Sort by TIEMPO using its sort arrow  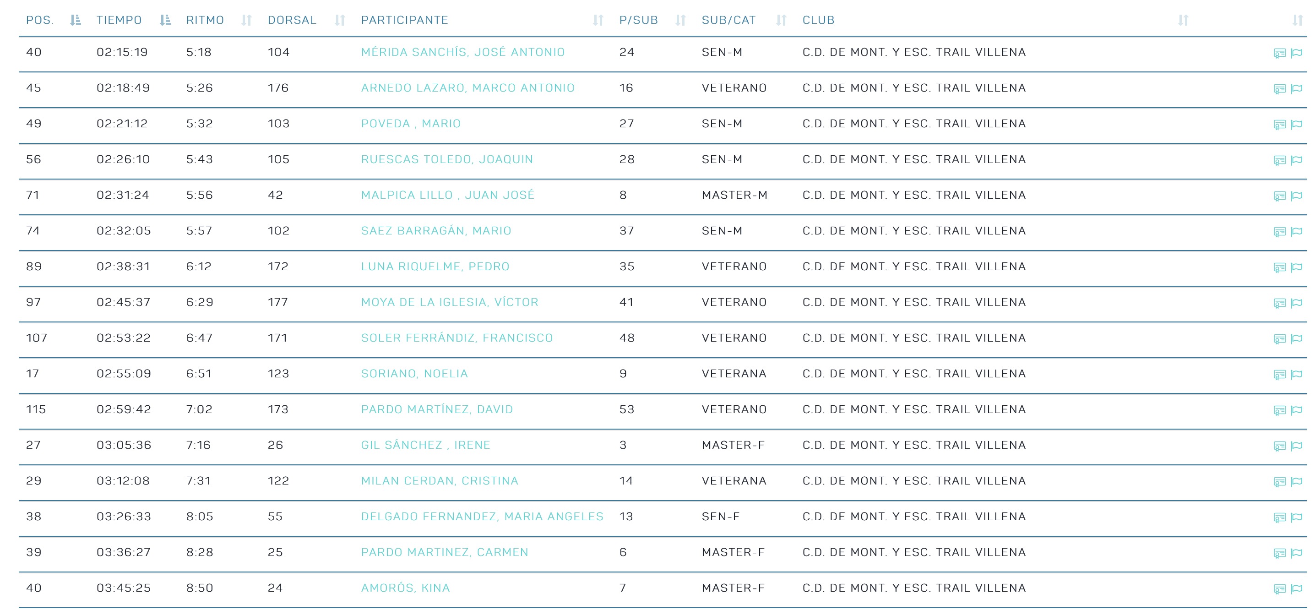pyautogui.click(x=164, y=21)
